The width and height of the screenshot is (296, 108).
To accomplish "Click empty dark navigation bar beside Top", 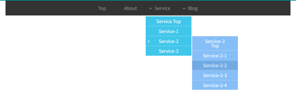I will (x=51, y=8).
